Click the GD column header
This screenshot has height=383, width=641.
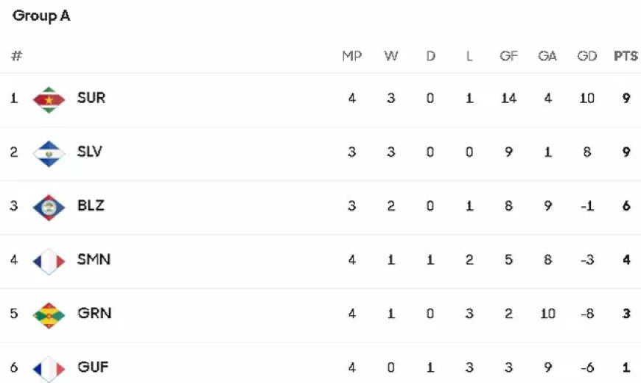pyautogui.click(x=586, y=56)
